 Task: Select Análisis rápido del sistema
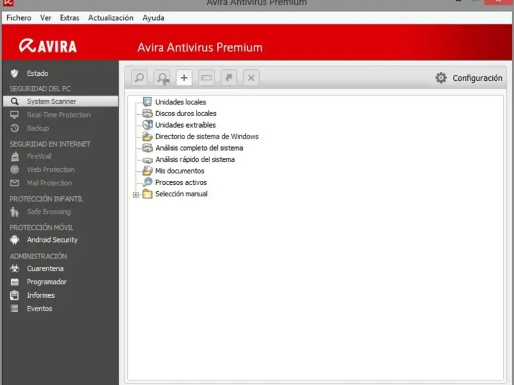coord(195,159)
